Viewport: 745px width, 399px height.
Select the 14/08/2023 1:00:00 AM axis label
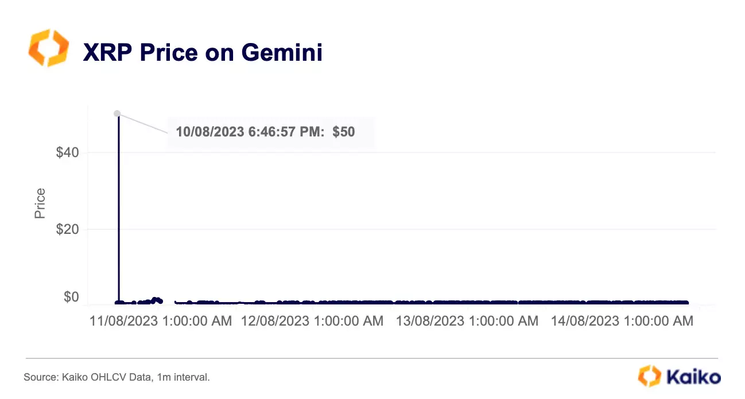click(622, 321)
